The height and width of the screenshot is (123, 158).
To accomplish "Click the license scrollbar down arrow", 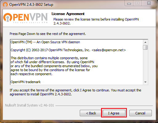I will click(x=145, y=82).
